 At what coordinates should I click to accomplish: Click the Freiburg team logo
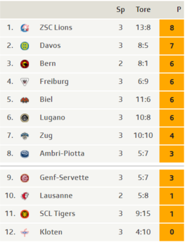click(x=25, y=82)
